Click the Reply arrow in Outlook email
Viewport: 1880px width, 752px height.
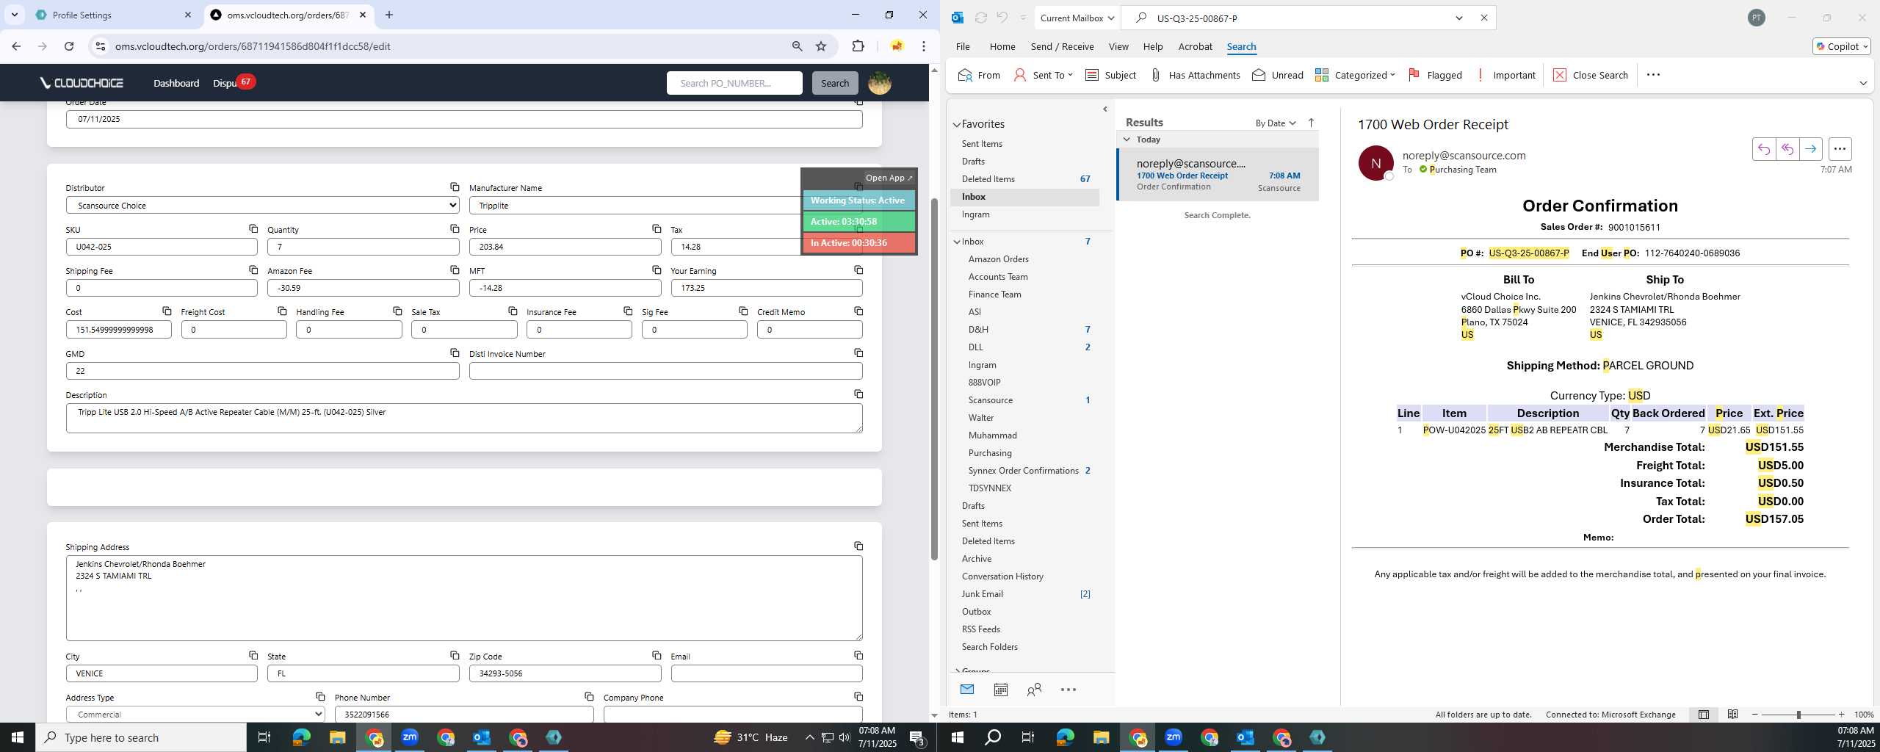(x=1763, y=149)
